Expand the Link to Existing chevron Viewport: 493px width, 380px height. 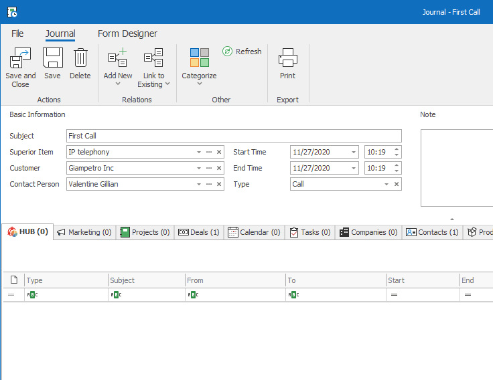(x=167, y=84)
